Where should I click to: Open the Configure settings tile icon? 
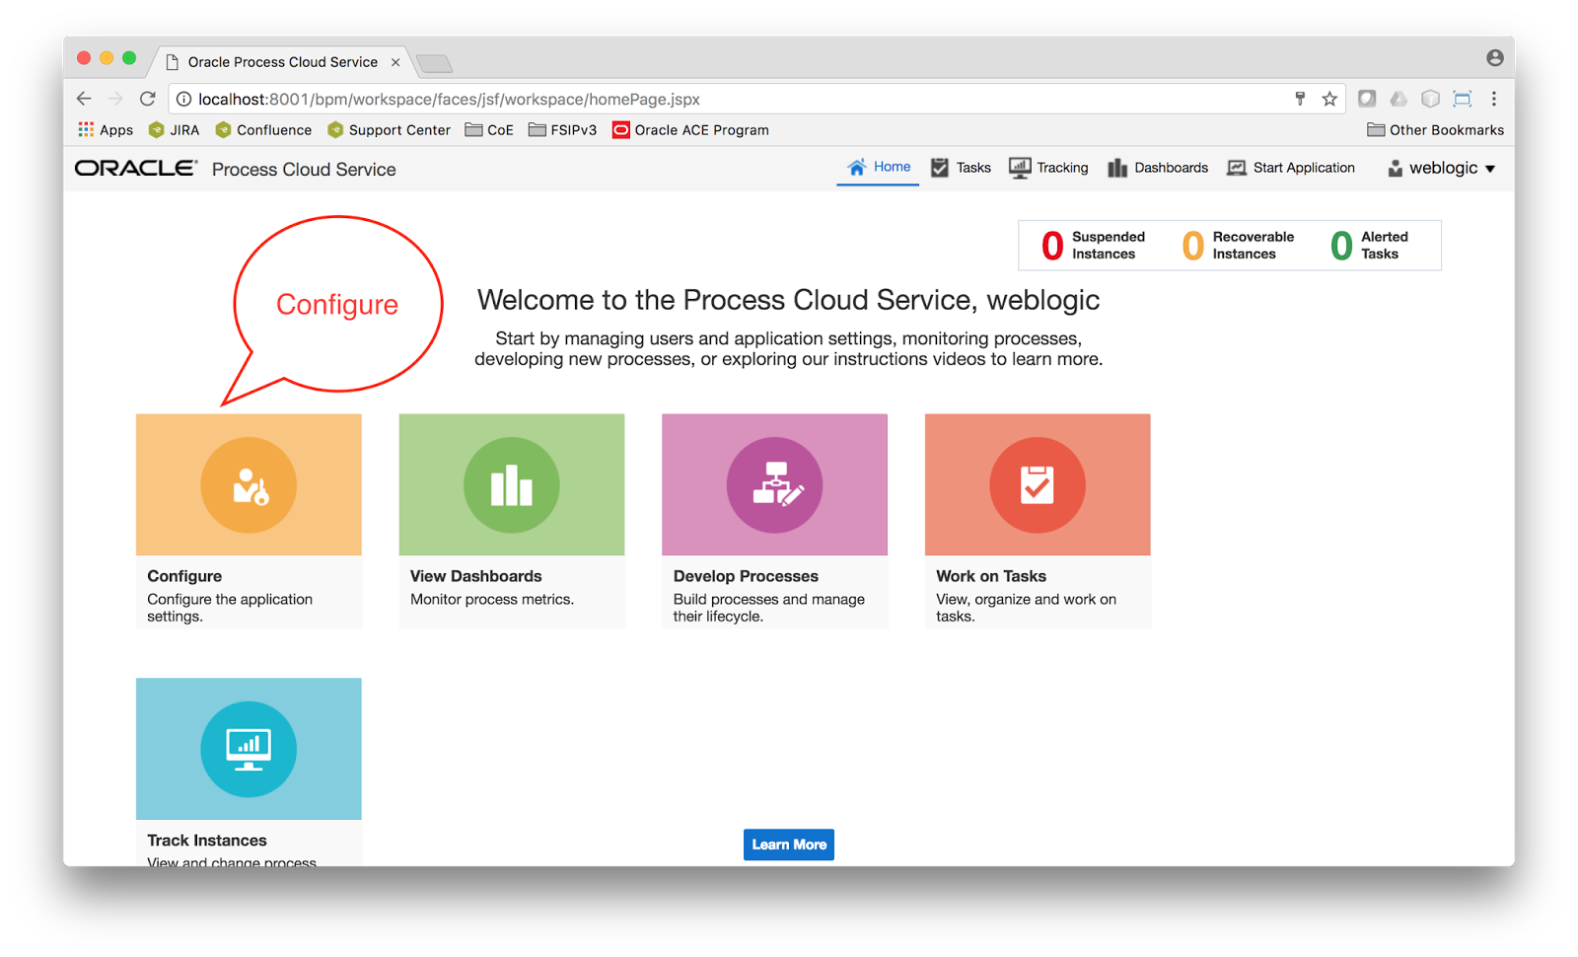click(x=248, y=484)
